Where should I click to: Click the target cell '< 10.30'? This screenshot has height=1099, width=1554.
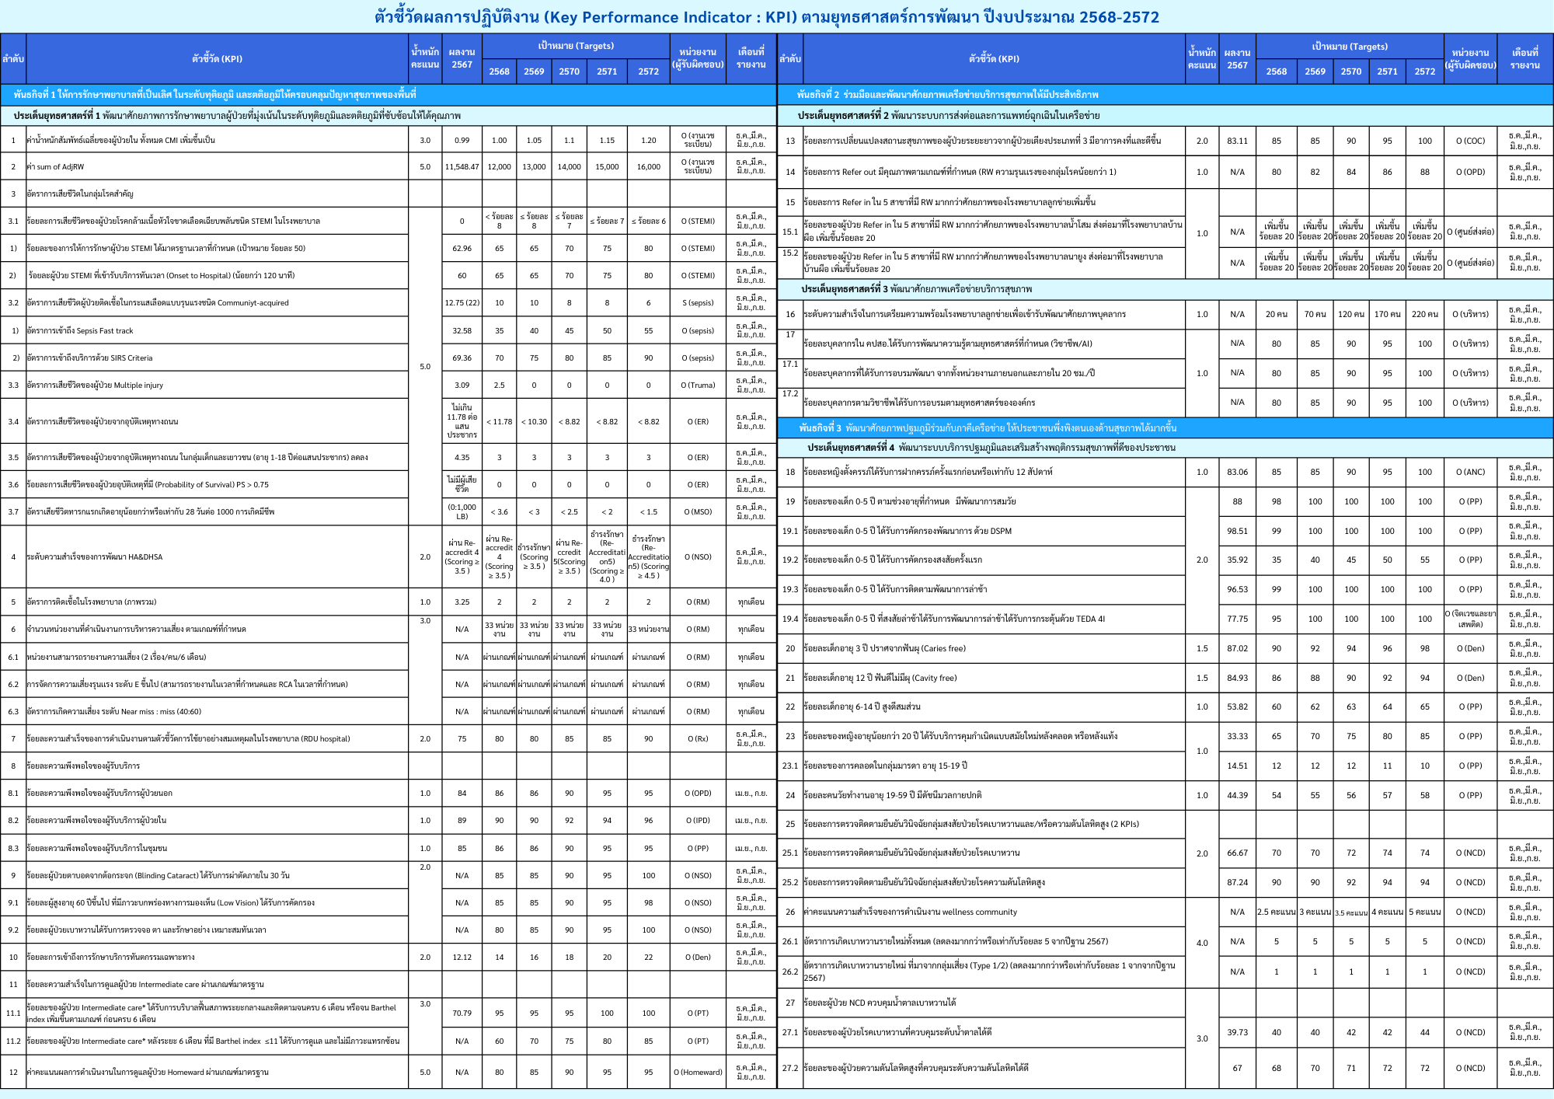(x=534, y=422)
